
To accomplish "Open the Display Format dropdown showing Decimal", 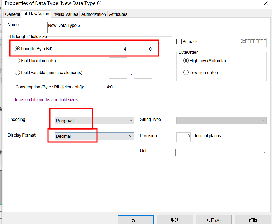I will (94, 136).
